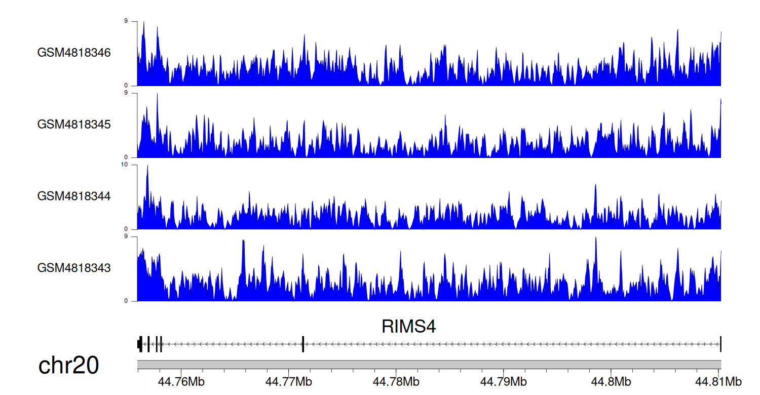Viewport: 760px width, 395px height.
Task: Click the RIMS4 exon at far right end
Action: 720,344
